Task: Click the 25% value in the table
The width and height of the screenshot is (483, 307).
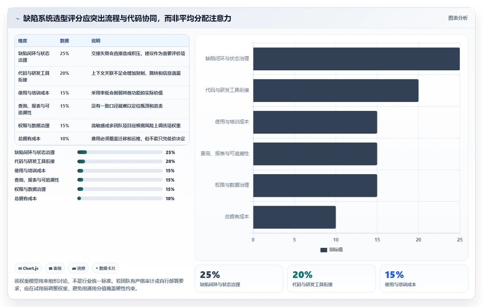Action: click(64, 54)
